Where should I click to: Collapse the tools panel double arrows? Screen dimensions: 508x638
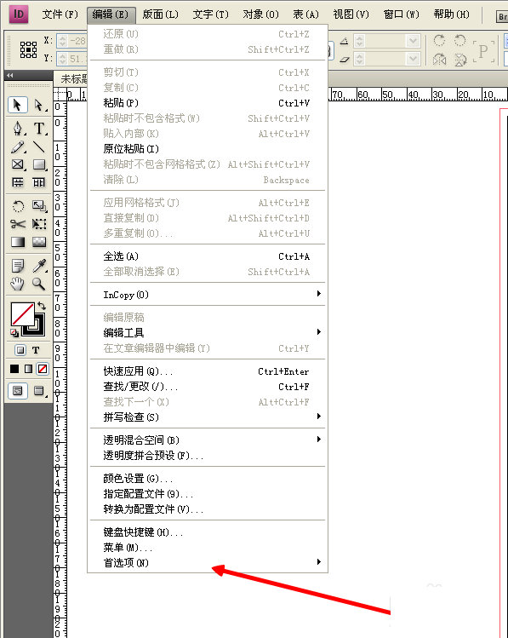click(x=9, y=75)
